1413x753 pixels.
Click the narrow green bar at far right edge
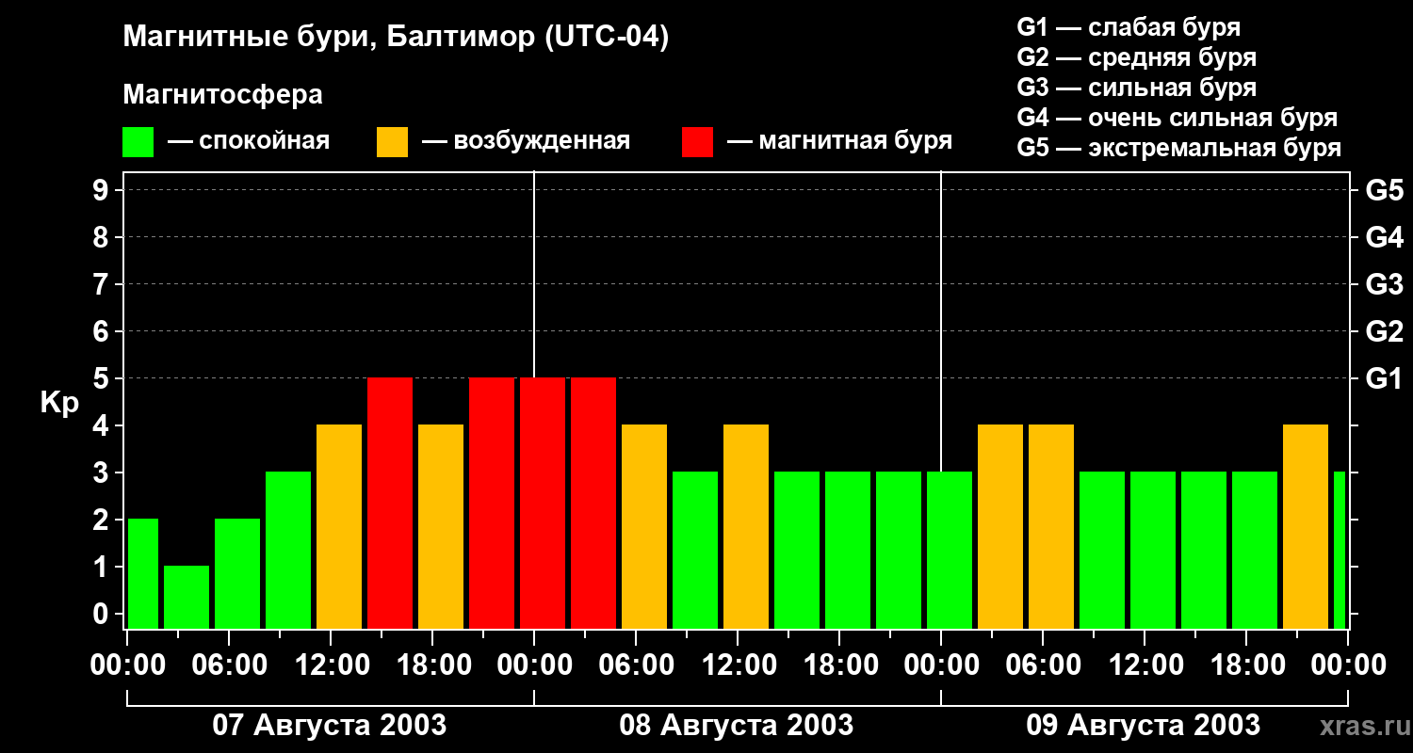coord(1340,550)
